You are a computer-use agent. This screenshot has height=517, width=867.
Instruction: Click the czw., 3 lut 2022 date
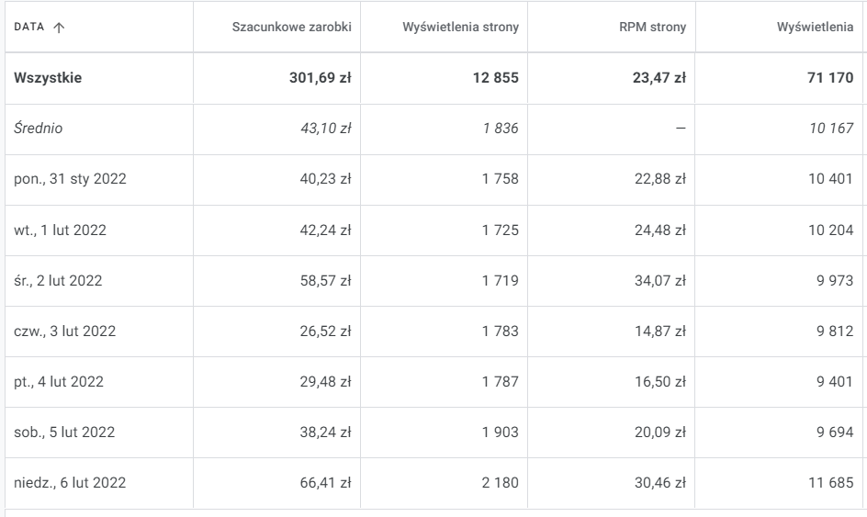(64, 332)
